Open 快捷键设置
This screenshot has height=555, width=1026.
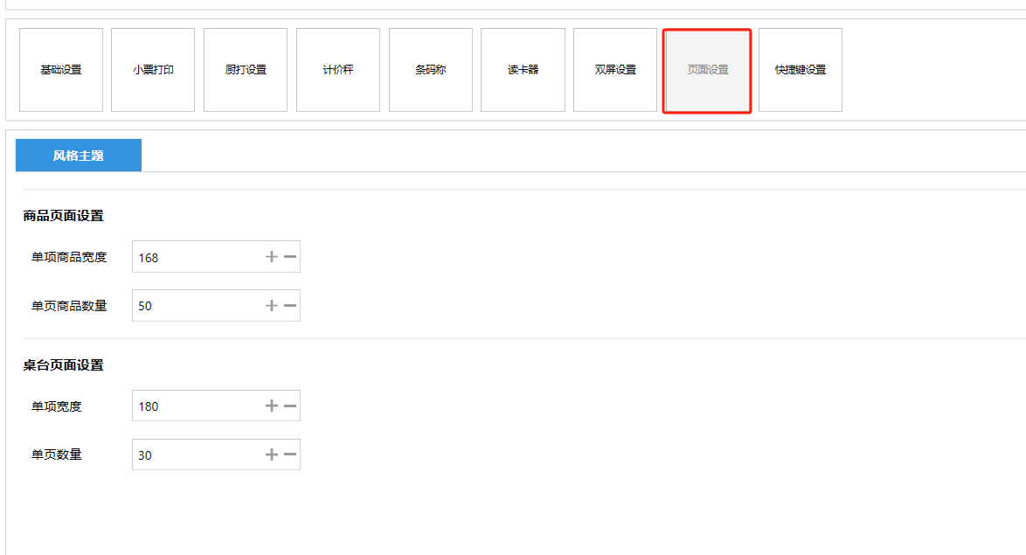coord(801,70)
